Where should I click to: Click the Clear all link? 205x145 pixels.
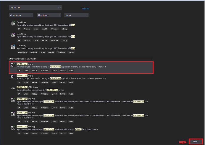tap(85, 9)
